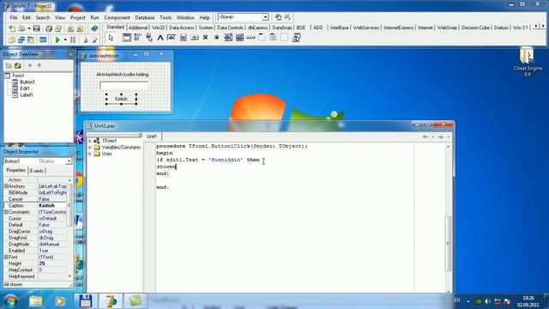The width and height of the screenshot is (549, 309).
Task: Click the Toggle Form/Unit icon
Action: point(31,39)
